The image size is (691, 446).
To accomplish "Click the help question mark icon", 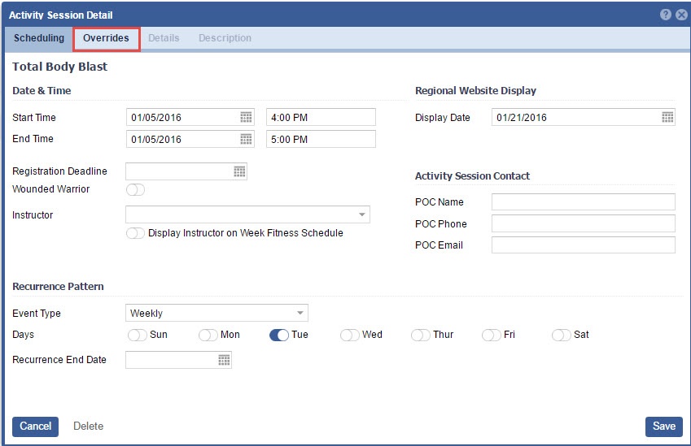I will point(665,15).
